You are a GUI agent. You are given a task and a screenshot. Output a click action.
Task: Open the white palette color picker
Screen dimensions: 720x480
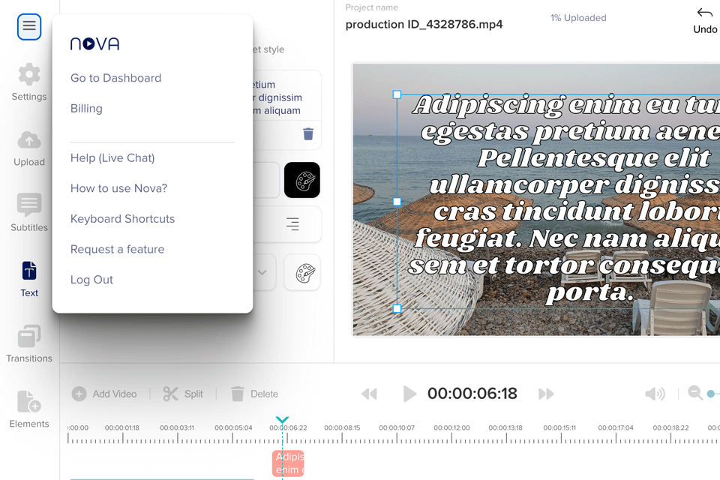pos(302,272)
